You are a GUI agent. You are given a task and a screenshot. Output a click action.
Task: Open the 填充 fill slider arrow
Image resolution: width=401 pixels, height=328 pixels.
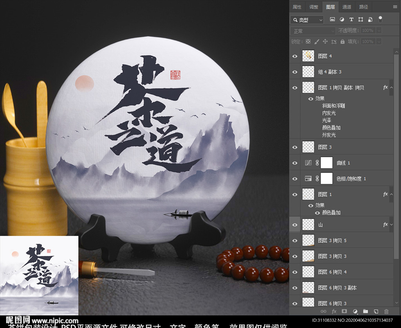point(379,41)
